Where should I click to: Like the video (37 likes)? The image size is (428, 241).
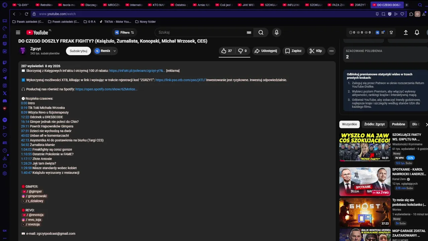coord(227,51)
